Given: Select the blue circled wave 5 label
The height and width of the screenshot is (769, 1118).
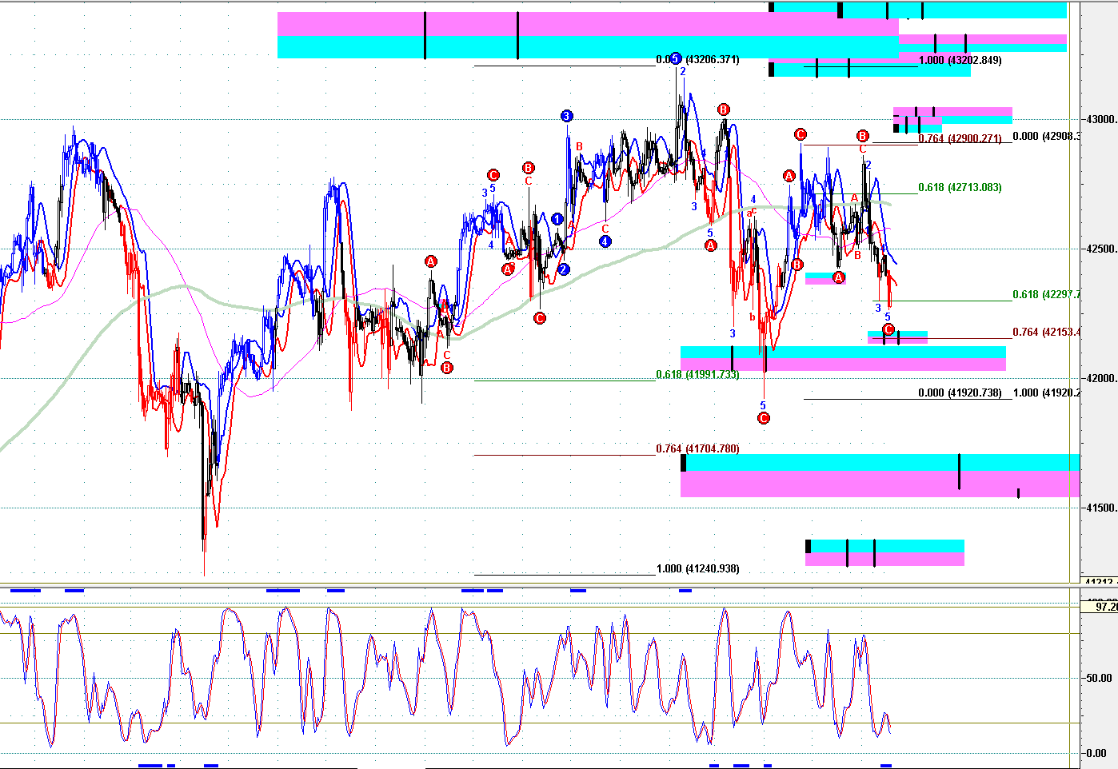Looking at the screenshot, I should pyautogui.click(x=675, y=58).
